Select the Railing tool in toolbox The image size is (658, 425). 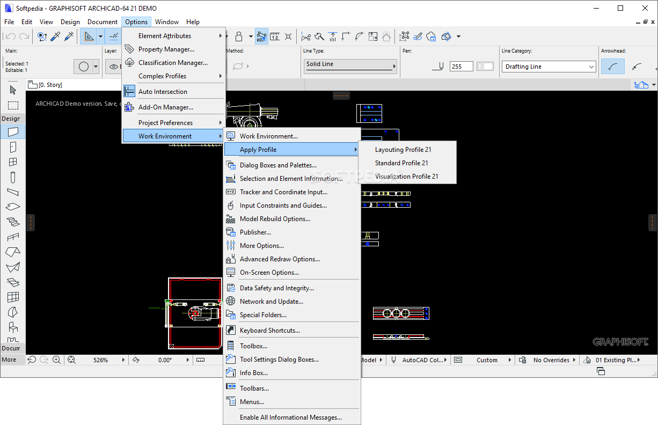13,237
